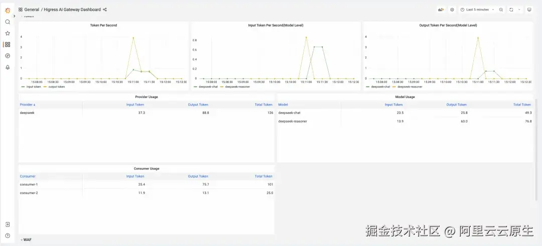The height and width of the screenshot is (246, 542).
Task: Open the Higress AI Gateway Dashboard breadcrumb
Action: [x=72, y=9]
